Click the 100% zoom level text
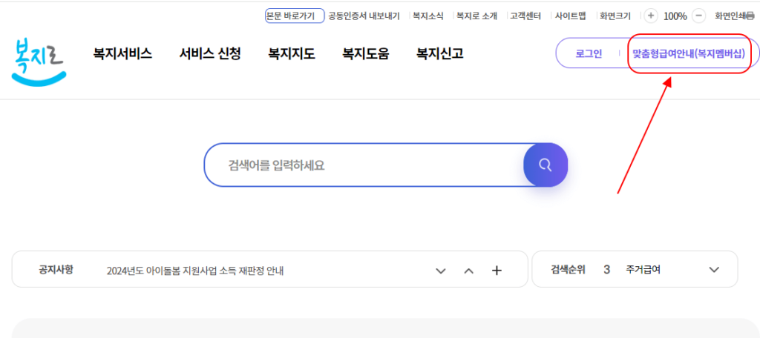This screenshot has height=338, width=760. (675, 16)
